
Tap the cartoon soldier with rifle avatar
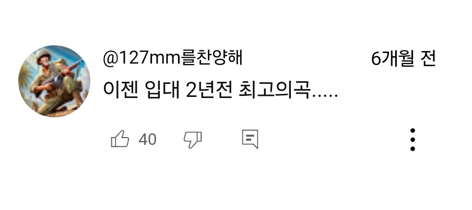pyautogui.click(x=54, y=81)
